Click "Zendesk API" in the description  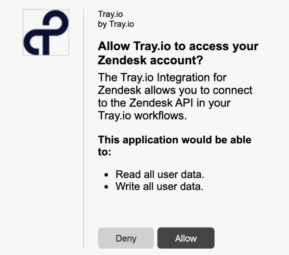pos(161,103)
